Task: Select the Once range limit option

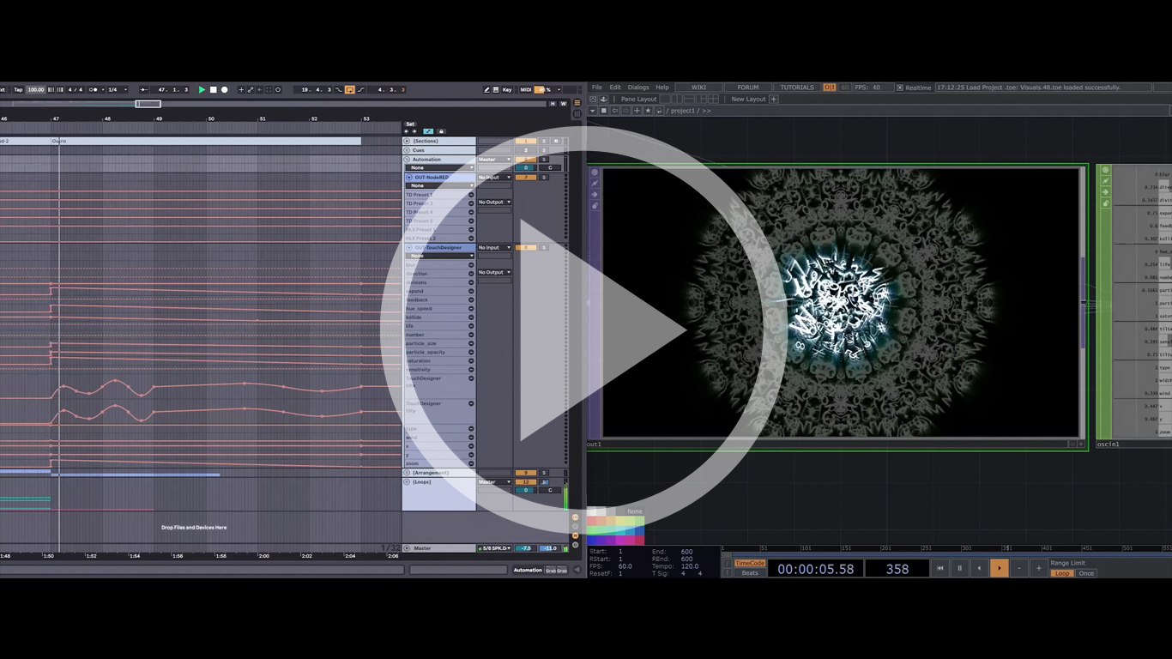Action: [1086, 573]
